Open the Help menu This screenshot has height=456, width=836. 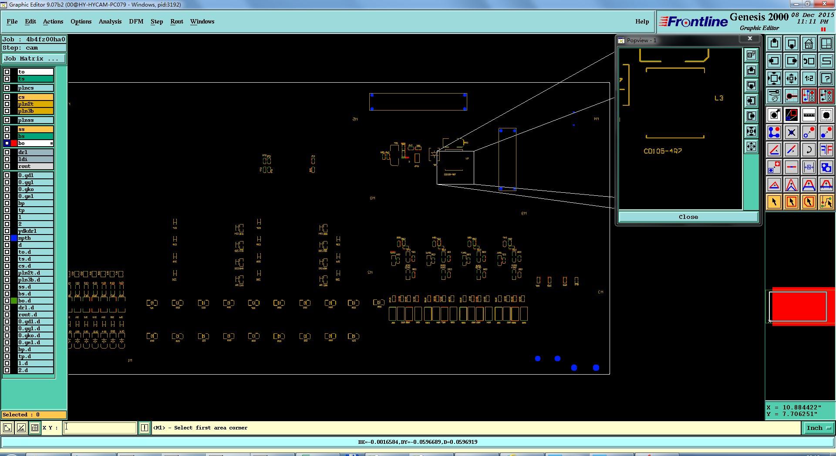tap(642, 21)
